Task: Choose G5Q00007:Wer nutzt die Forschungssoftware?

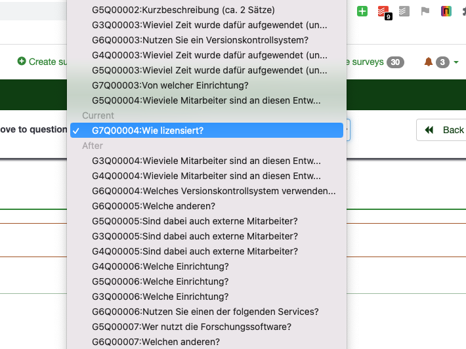Action: pyautogui.click(x=207, y=327)
